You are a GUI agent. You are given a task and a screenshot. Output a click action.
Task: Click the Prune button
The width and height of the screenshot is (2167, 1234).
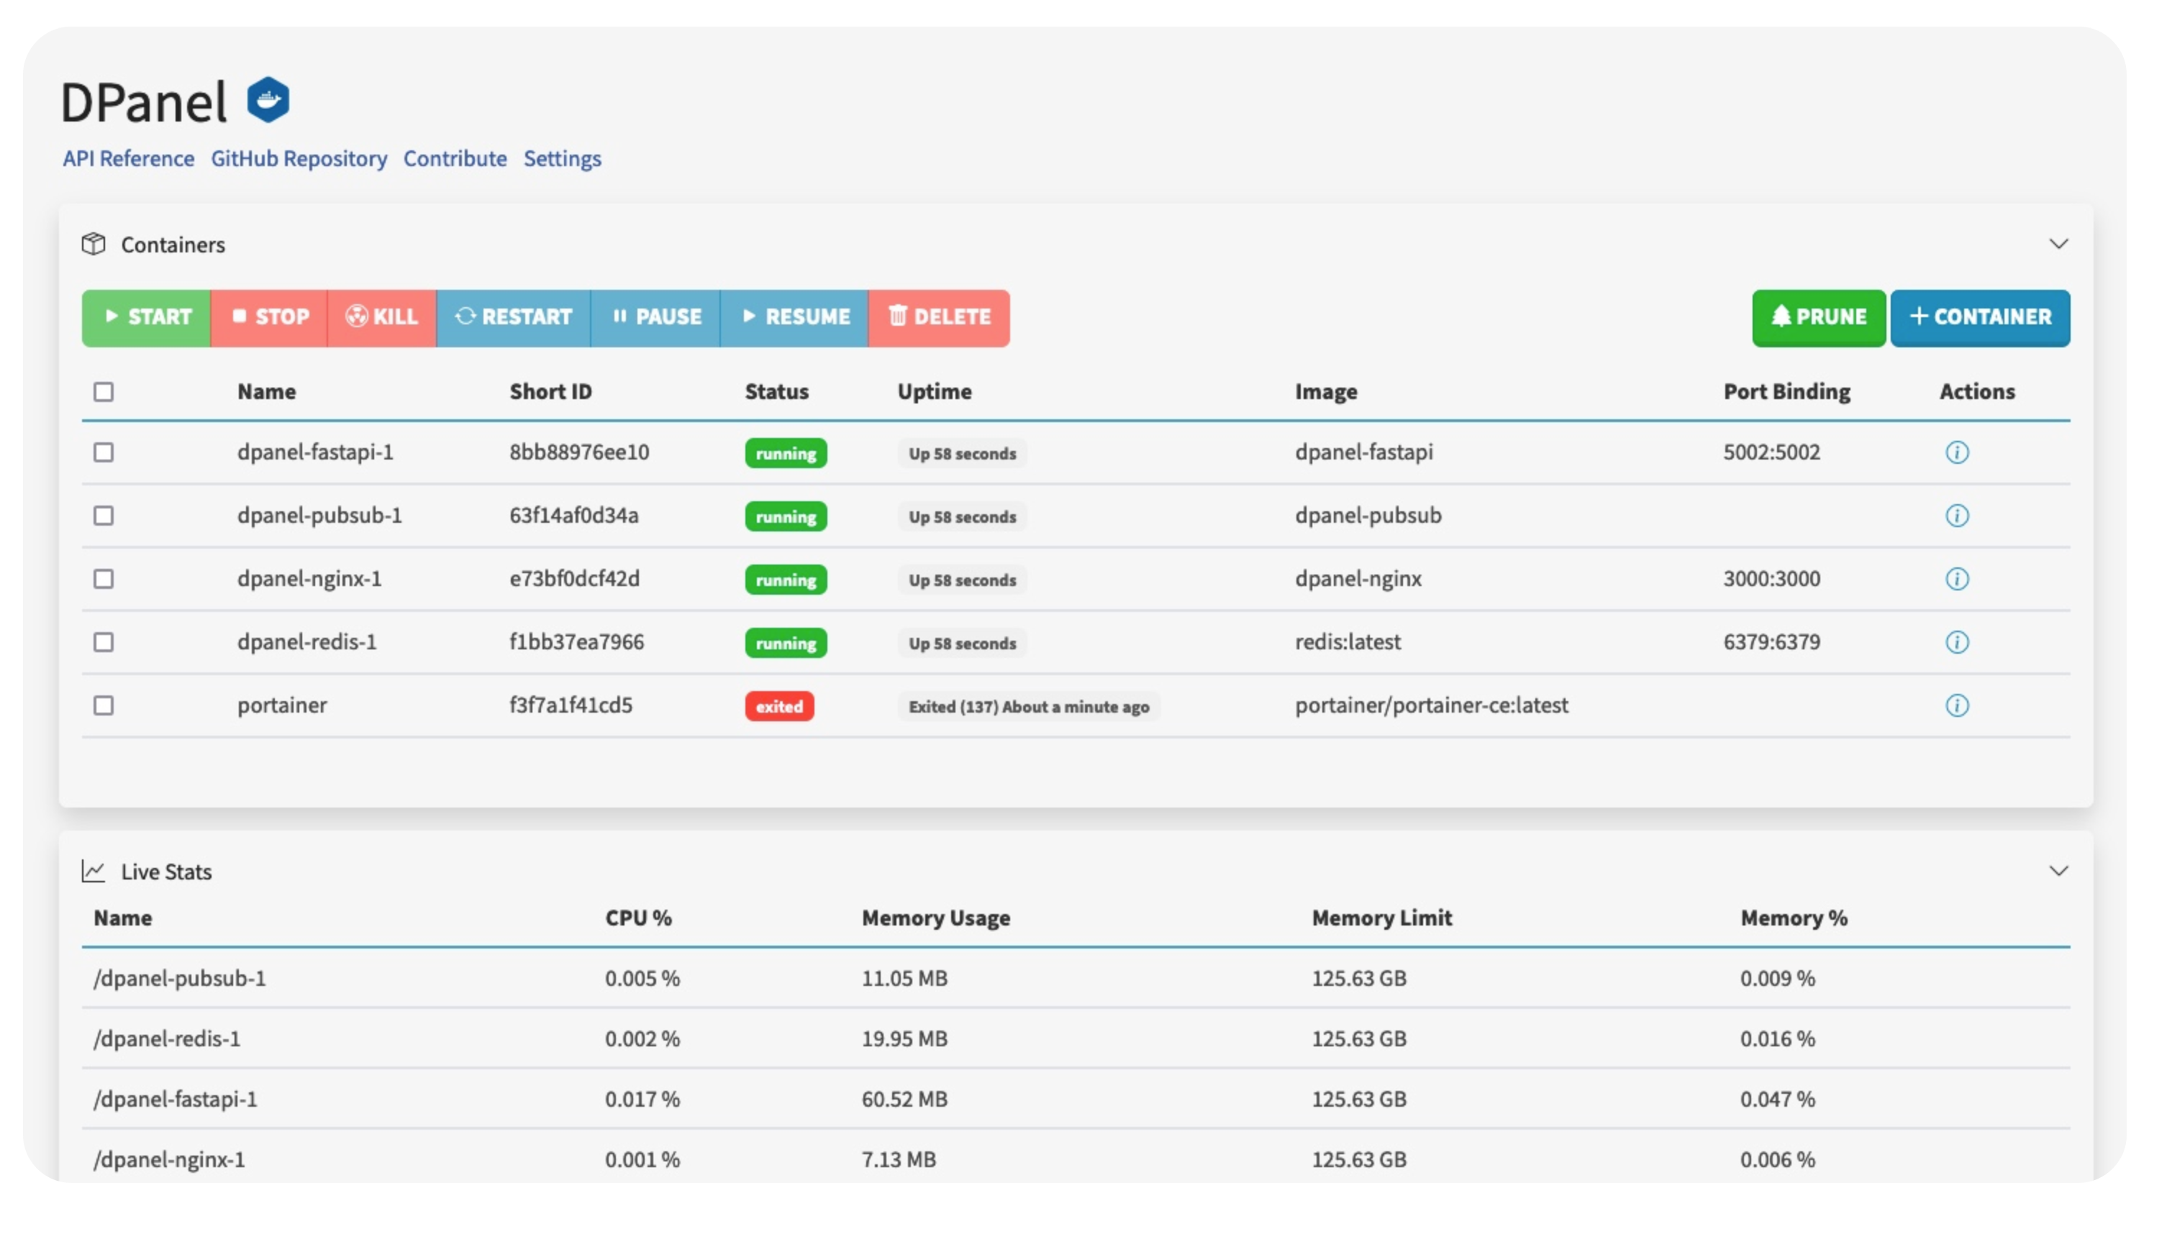tap(1819, 318)
